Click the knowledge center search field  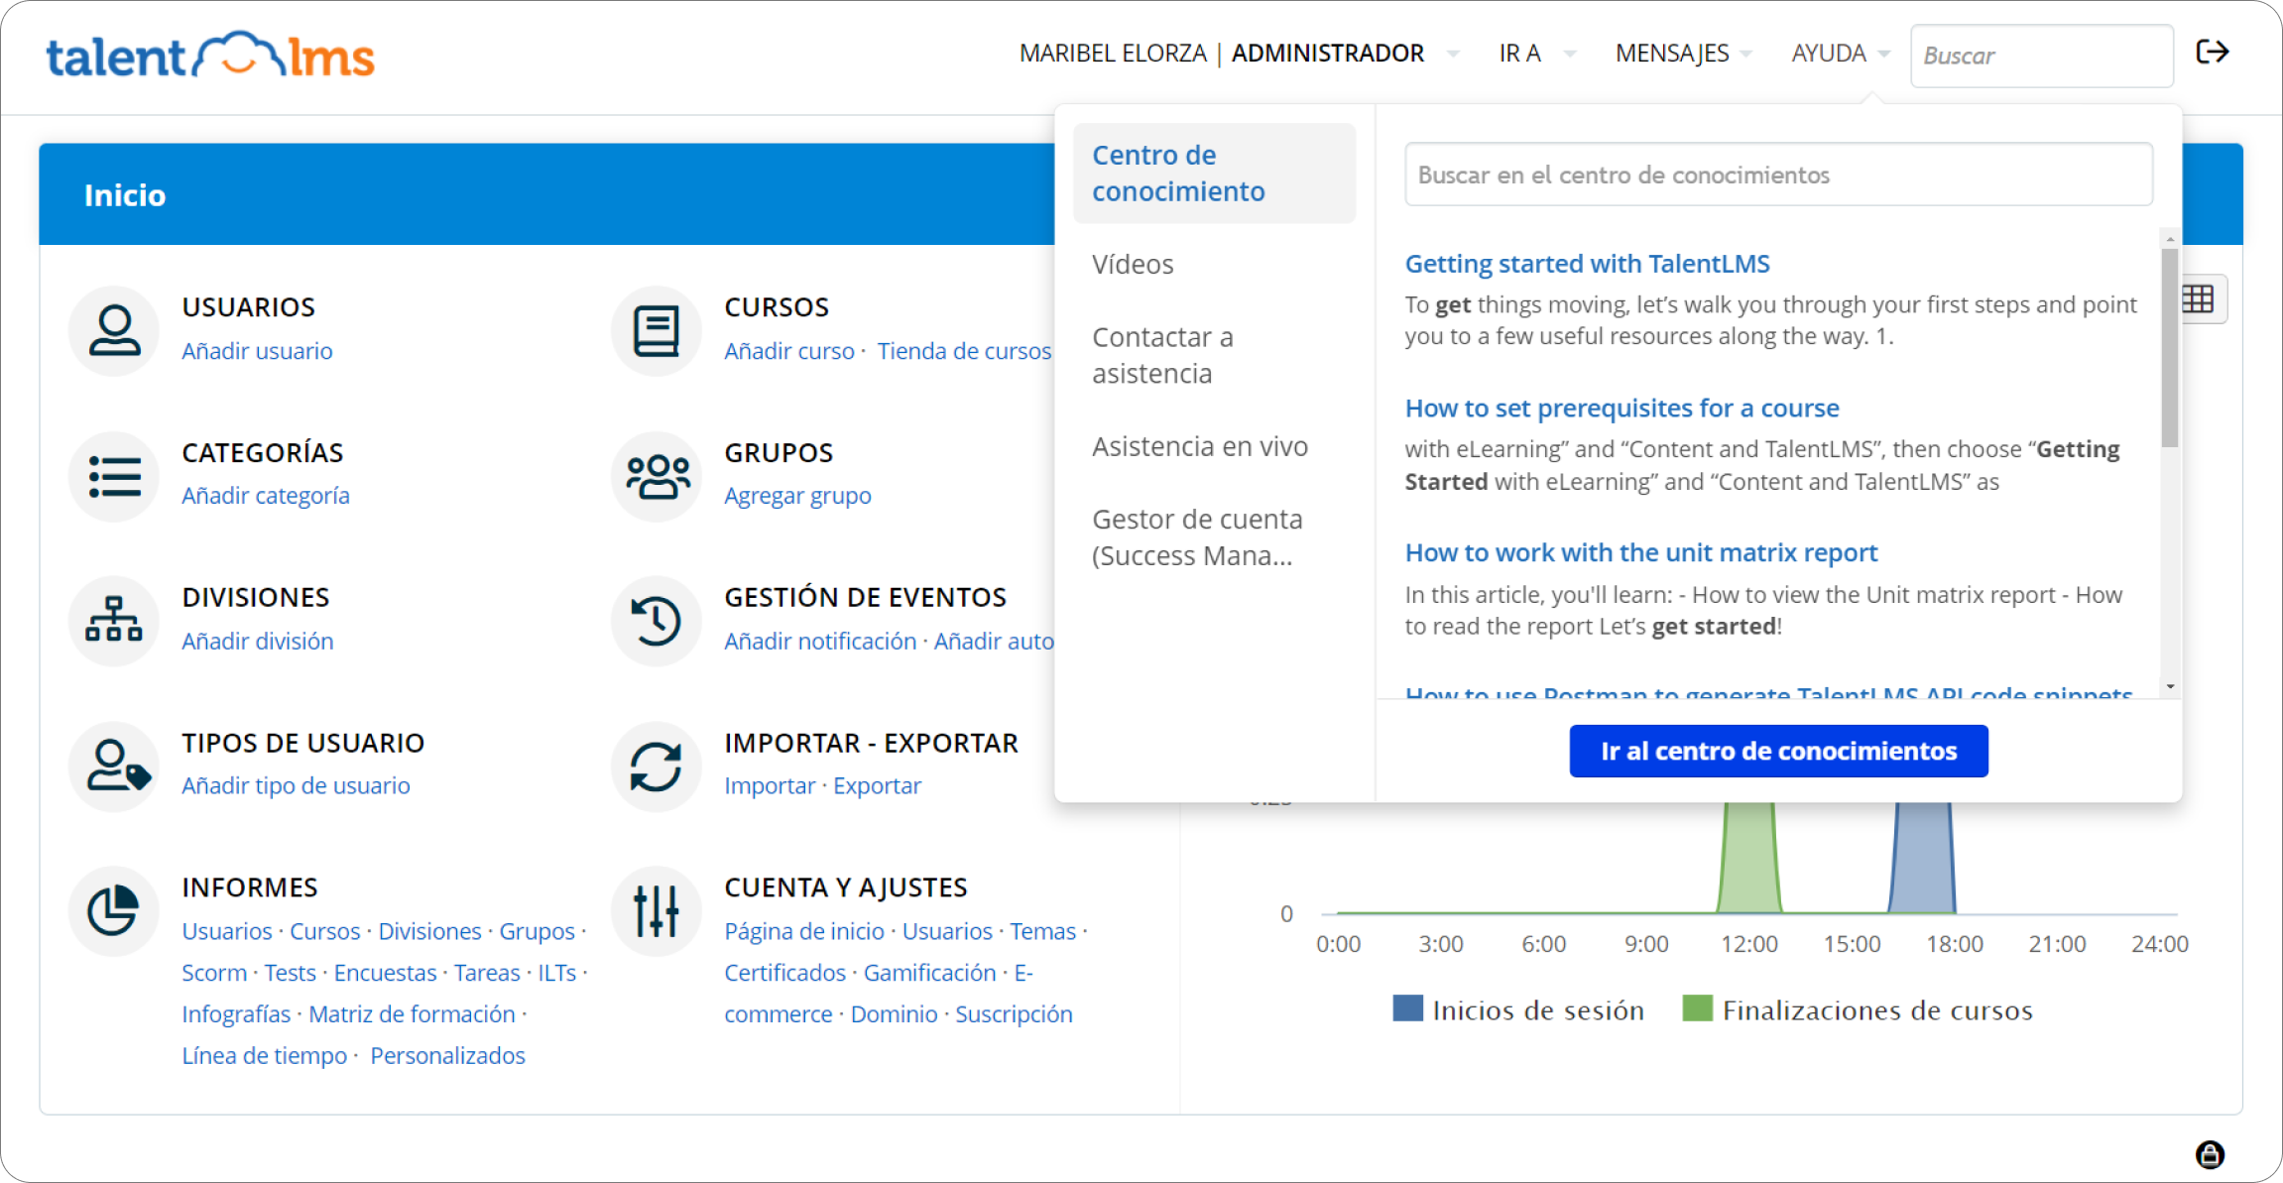pyautogui.click(x=1778, y=175)
